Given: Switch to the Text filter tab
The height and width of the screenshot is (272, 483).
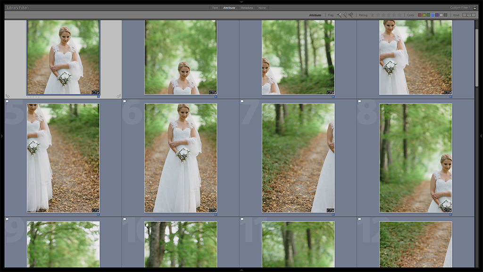Looking at the screenshot, I should pyautogui.click(x=215, y=8).
